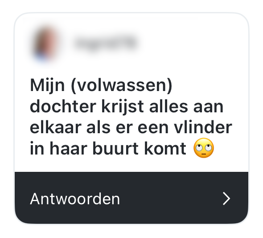
Task: Click the word "komt" before the emoji
Action: 165,148
